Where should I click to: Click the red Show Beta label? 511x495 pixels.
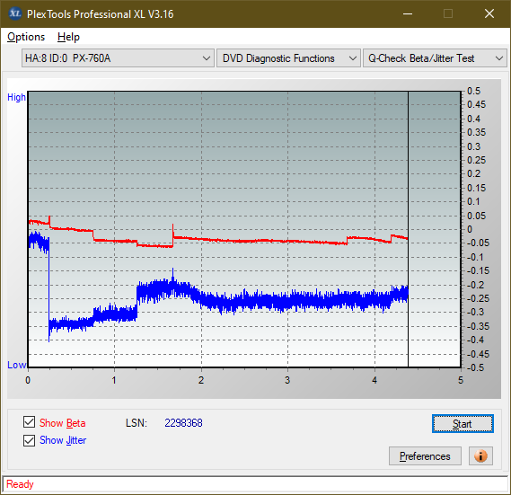pyautogui.click(x=63, y=423)
